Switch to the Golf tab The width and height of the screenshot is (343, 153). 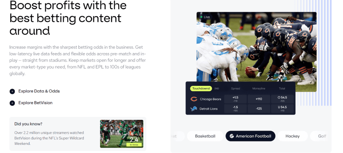(321, 136)
